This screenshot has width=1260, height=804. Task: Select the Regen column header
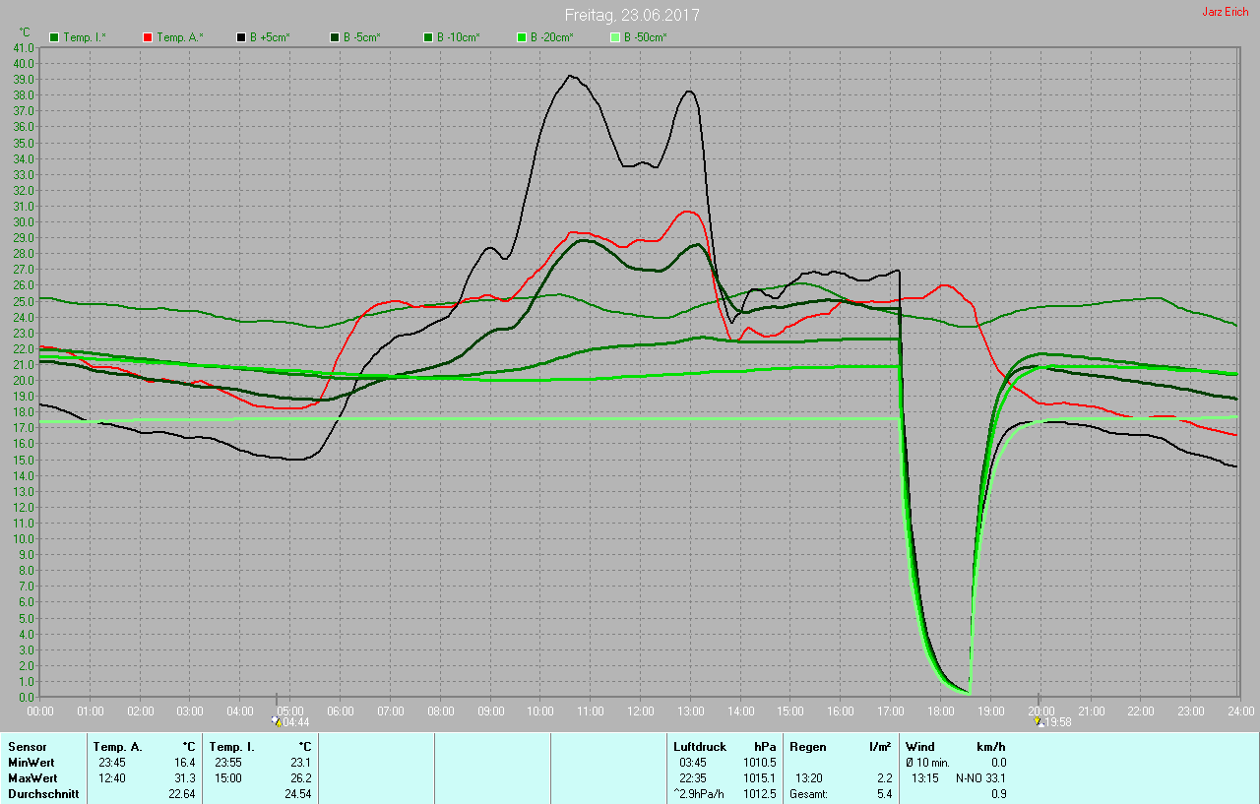point(808,747)
